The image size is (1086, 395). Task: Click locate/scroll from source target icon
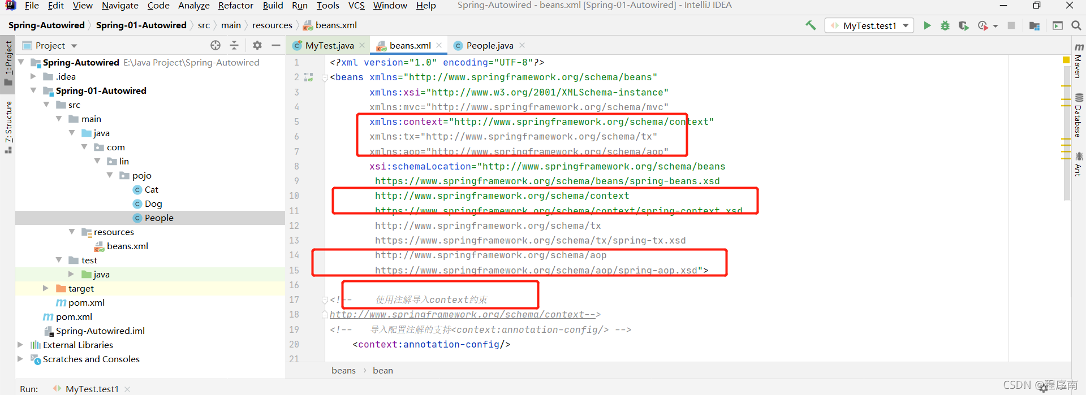pyautogui.click(x=216, y=45)
